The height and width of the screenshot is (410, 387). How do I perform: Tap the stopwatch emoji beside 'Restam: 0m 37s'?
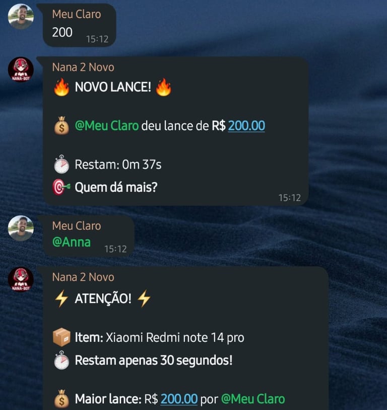pos(61,165)
